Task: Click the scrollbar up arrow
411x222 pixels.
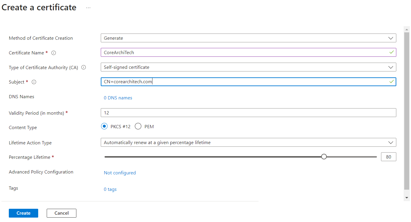Action: [x=407, y=29]
